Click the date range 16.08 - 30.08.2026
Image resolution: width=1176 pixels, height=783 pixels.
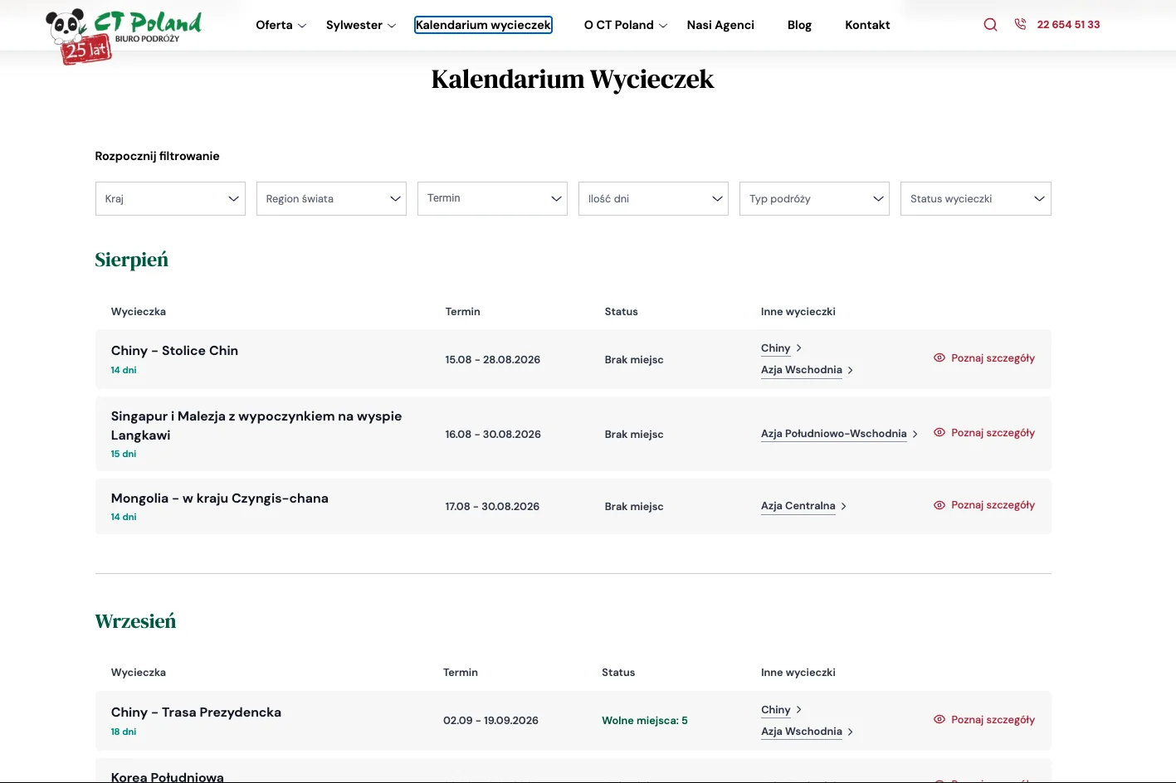tap(493, 434)
